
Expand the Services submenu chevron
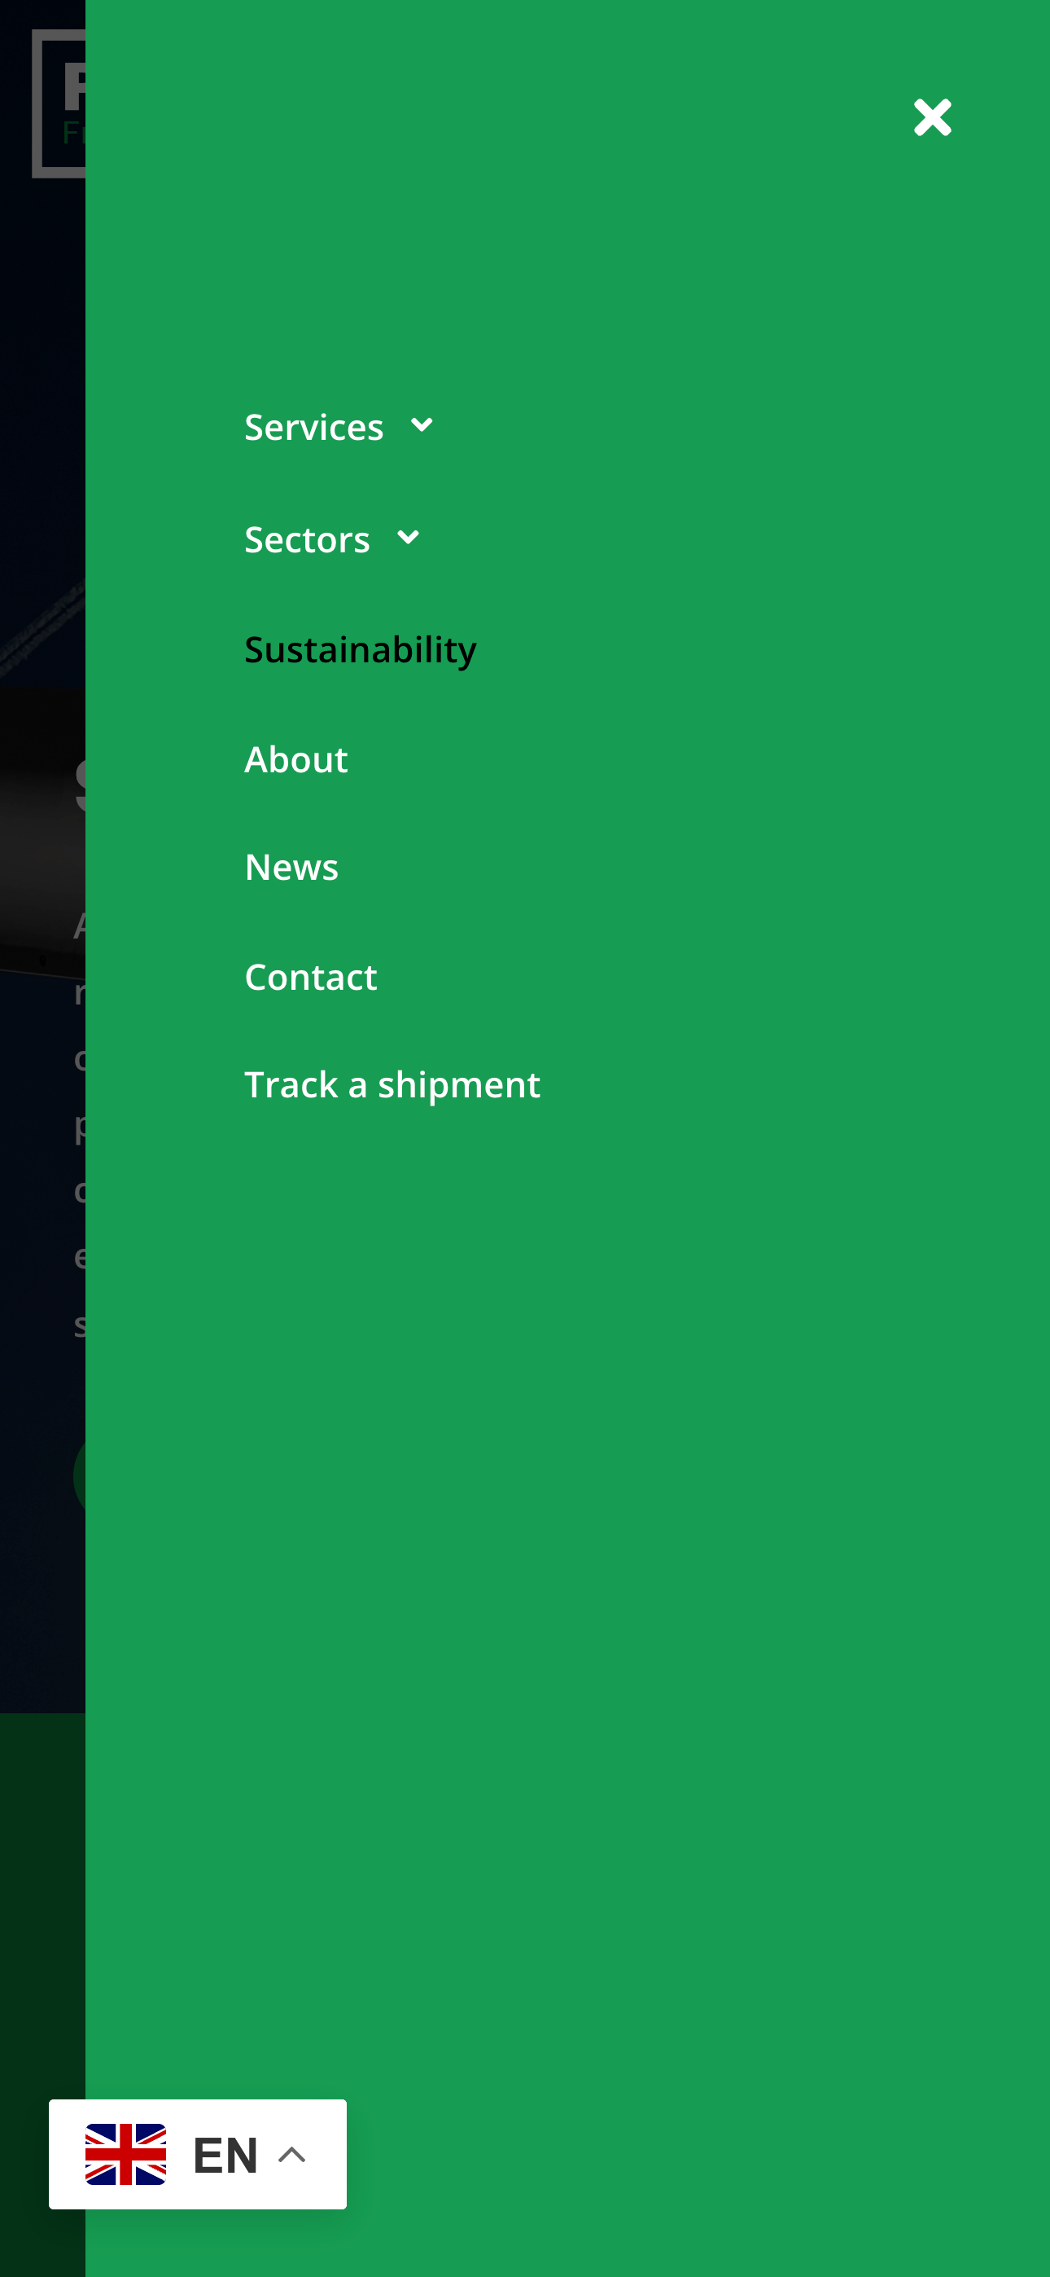tap(422, 426)
